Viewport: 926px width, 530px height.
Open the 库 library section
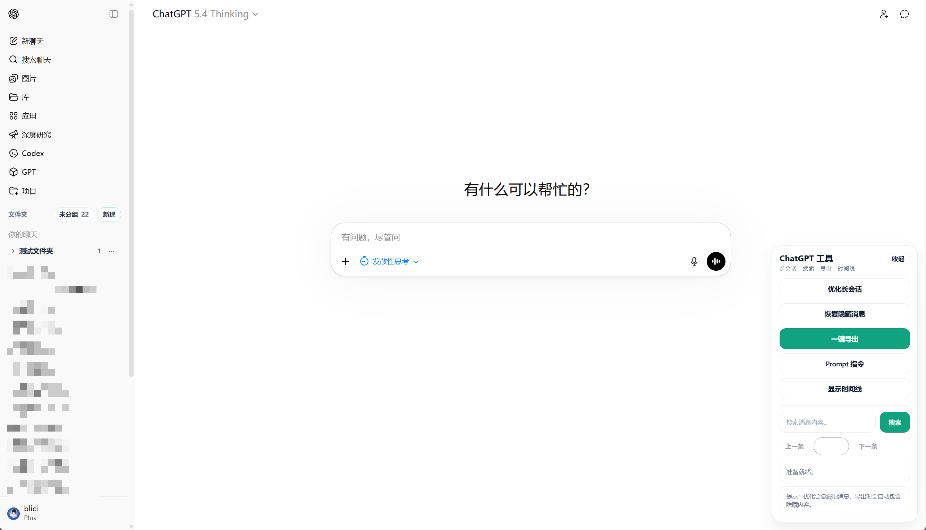point(25,97)
